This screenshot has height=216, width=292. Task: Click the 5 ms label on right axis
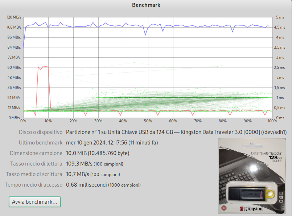(x=279, y=17)
